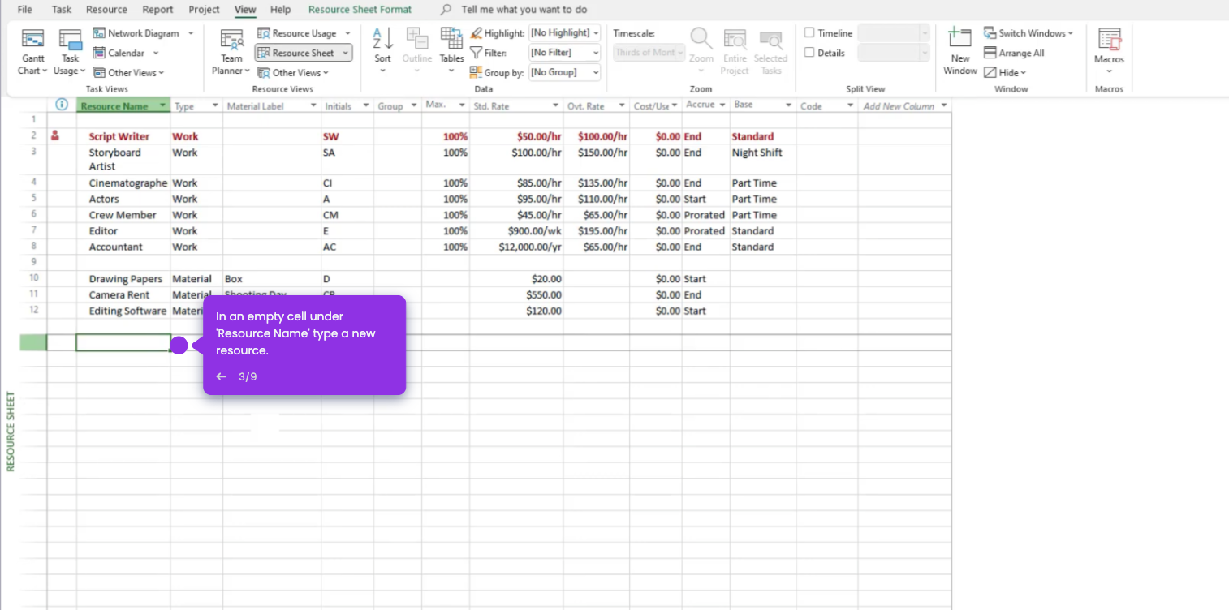Open the Resource Name column filter arrow

(163, 106)
